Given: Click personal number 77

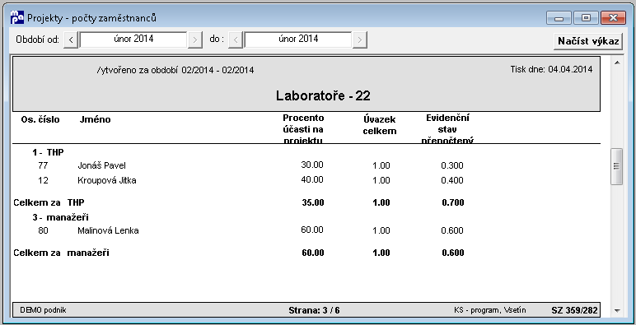Looking at the screenshot, I should 43,165.
